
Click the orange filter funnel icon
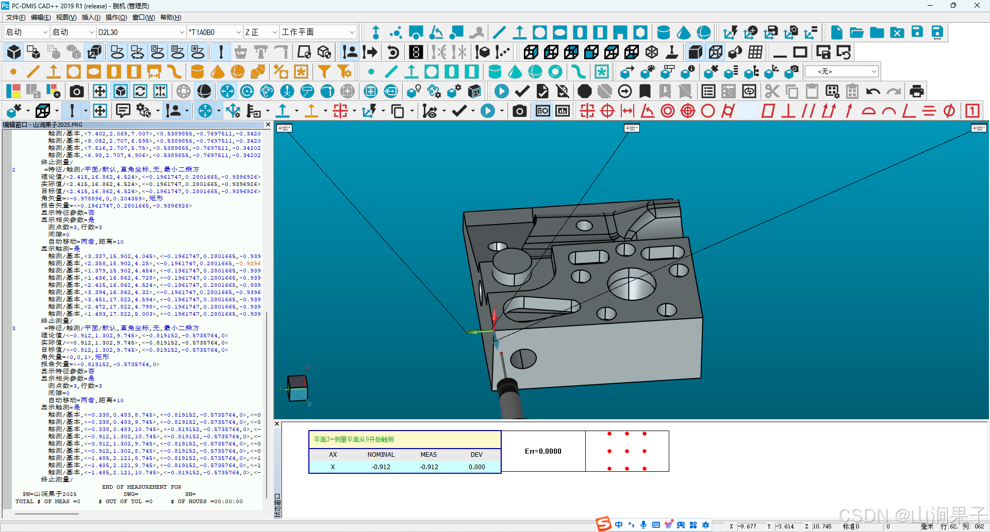[324, 72]
